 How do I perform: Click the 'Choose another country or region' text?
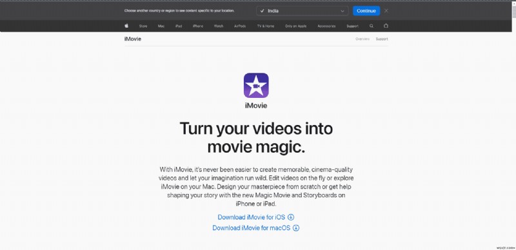(179, 10)
